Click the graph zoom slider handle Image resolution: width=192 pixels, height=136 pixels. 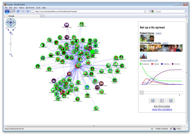11,43
